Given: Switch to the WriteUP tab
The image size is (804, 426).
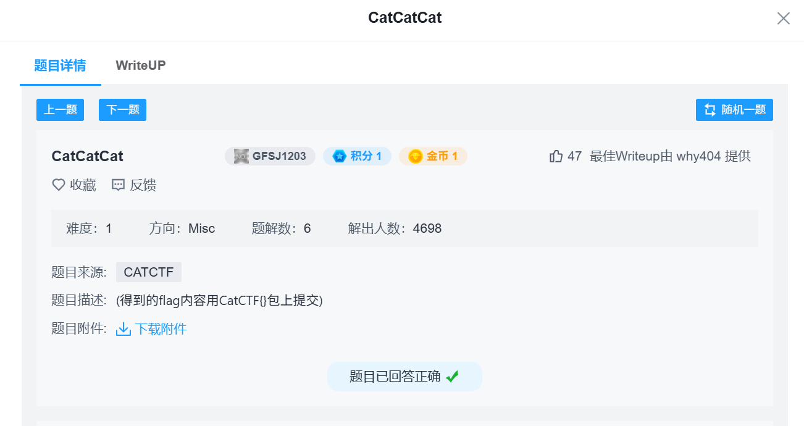Looking at the screenshot, I should [x=140, y=65].
